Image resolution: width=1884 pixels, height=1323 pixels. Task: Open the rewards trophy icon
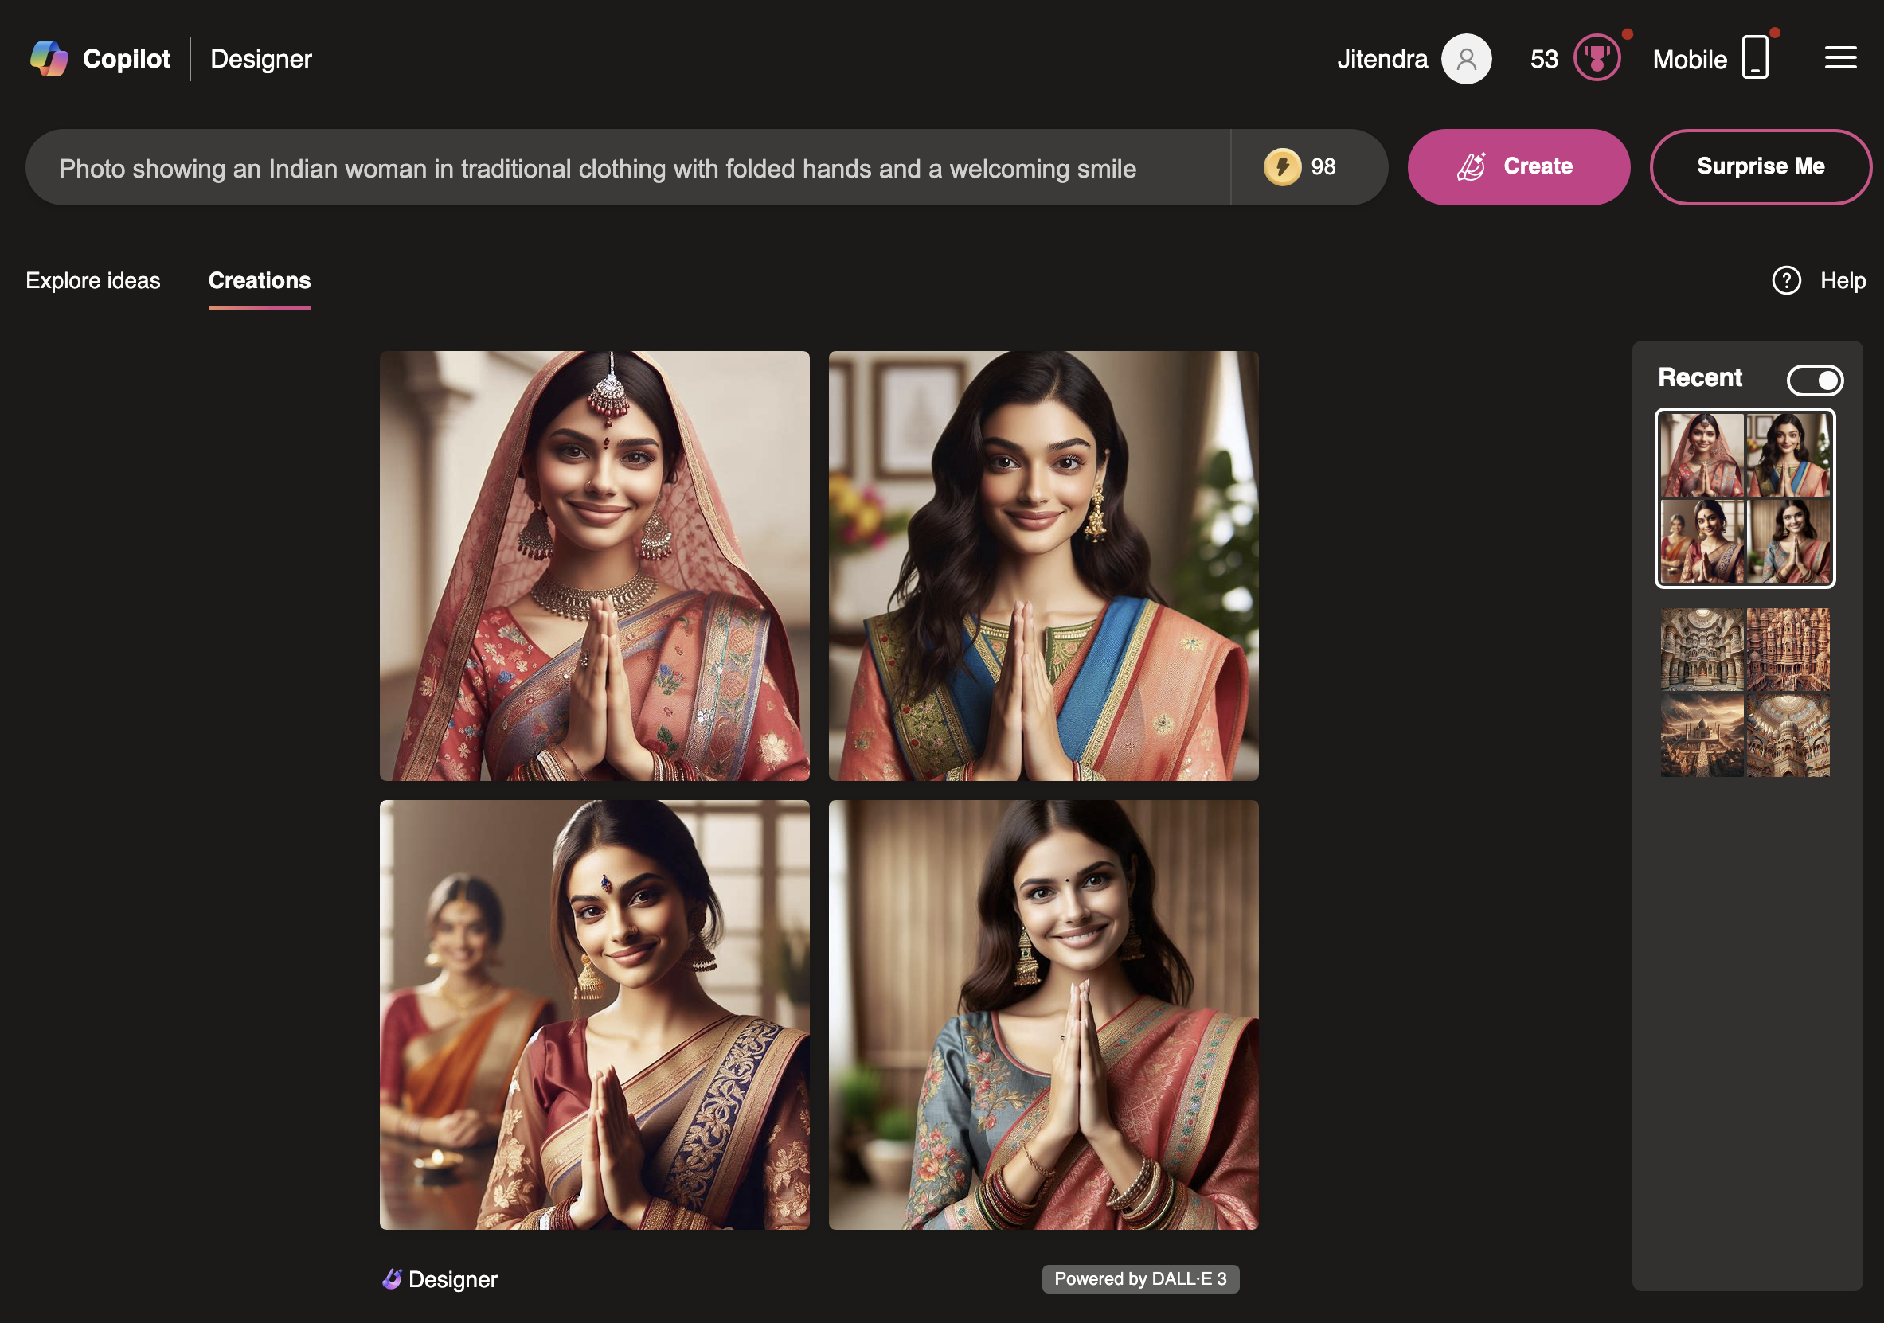pyautogui.click(x=1597, y=58)
